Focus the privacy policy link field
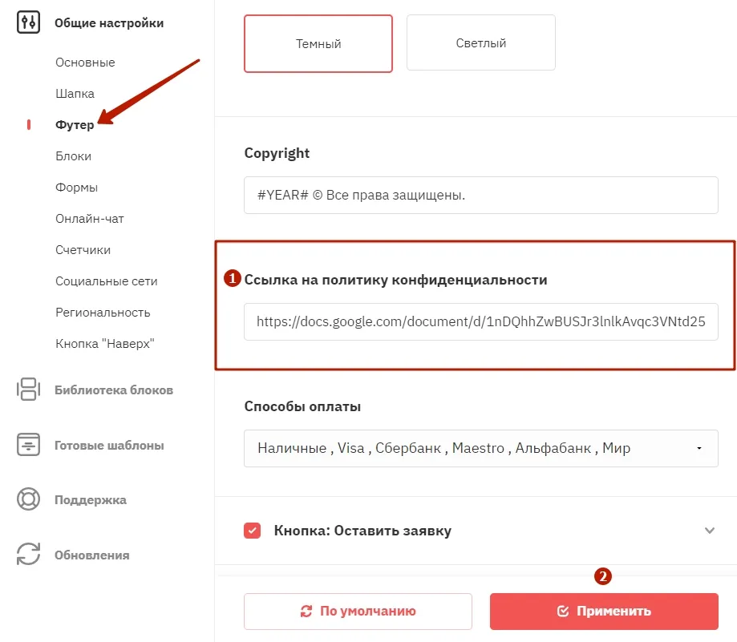The image size is (737, 642). pos(481,321)
